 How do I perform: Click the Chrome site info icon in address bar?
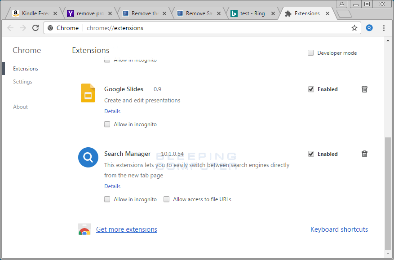pos(50,28)
